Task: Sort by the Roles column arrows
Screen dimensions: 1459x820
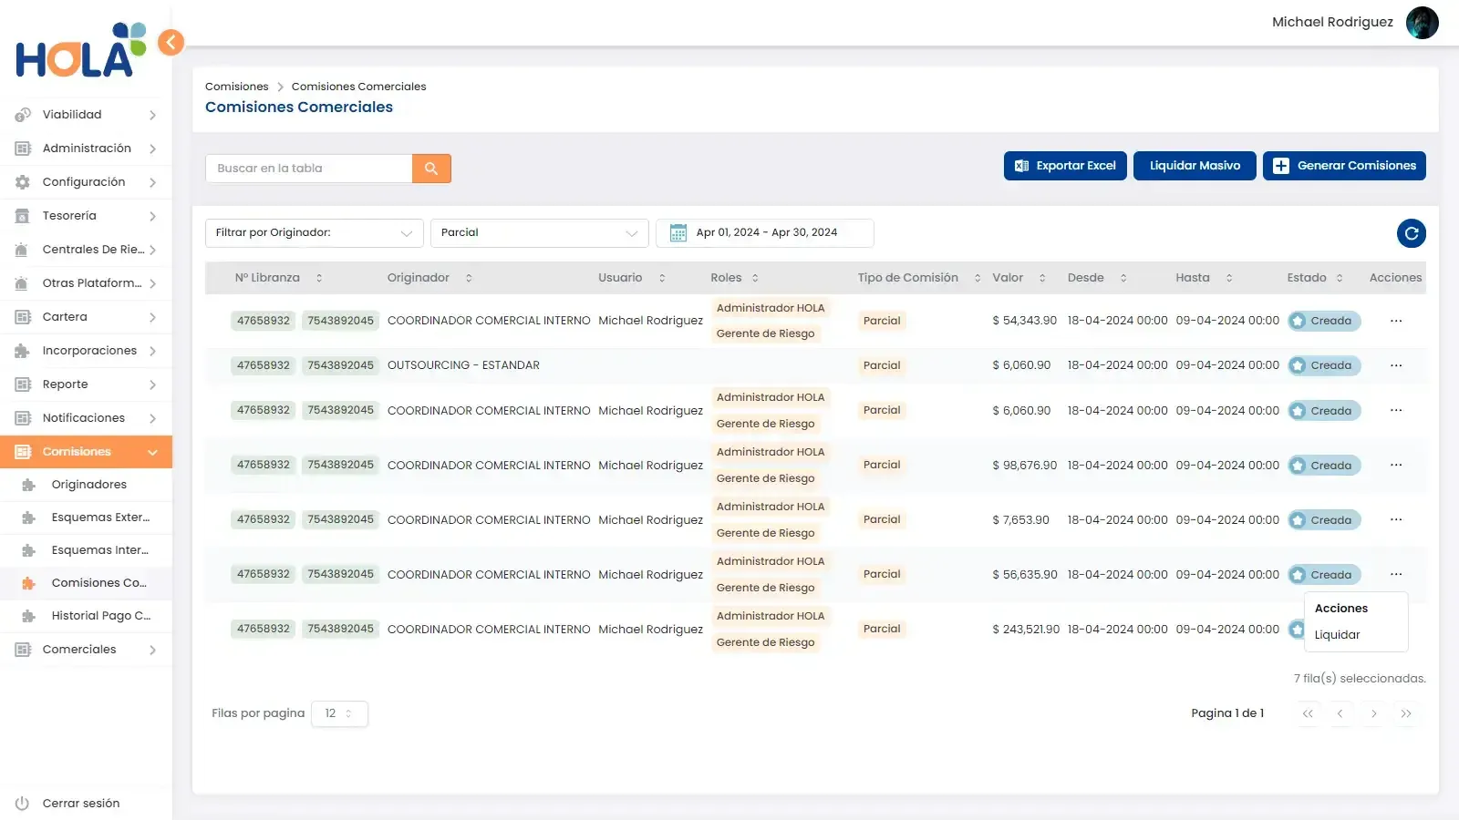Action: [x=755, y=278]
